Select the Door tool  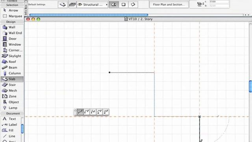[x=12, y=39]
